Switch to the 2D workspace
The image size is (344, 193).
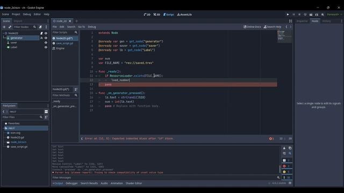(x=147, y=14)
